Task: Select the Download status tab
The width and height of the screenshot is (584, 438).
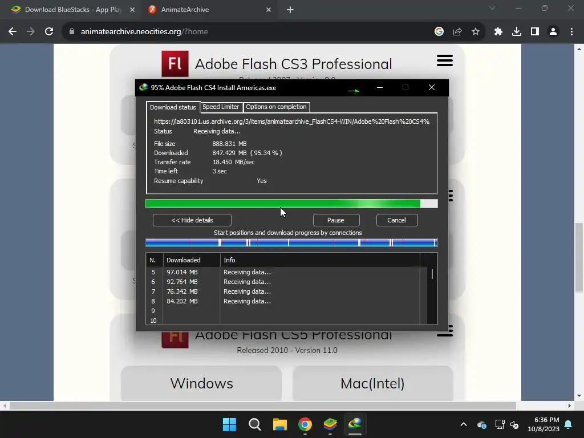Action: pyautogui.click(x=173, y=107)
